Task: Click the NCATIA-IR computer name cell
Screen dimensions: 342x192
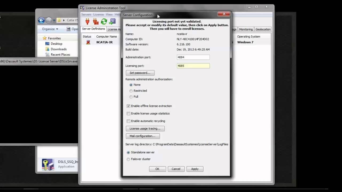Action: tap(104, 42)
